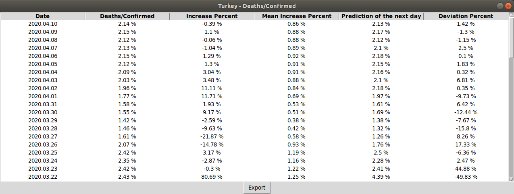Click the scrollbar up arrow
This screenshot has width=514, height=194.
coord(511,16)
